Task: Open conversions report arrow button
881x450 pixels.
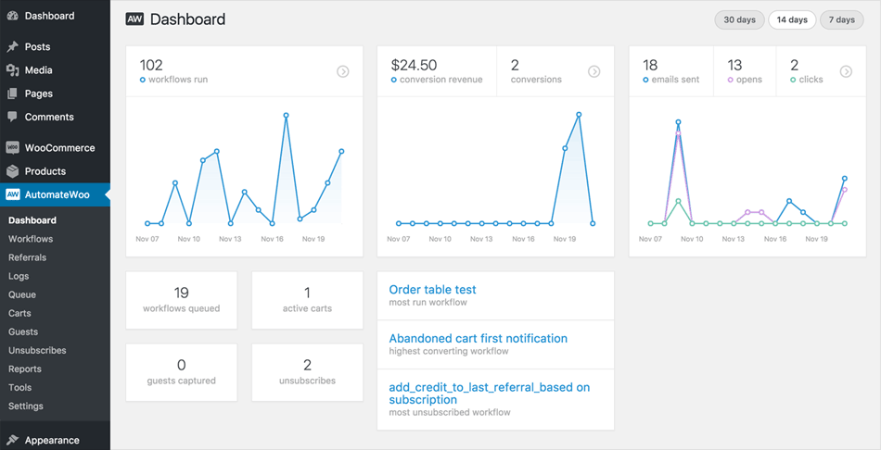Action: pyautogui.click(x=594, y=71)
